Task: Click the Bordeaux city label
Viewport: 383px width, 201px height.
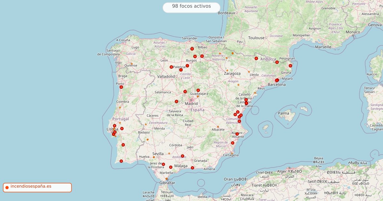Action: (226, 13)
